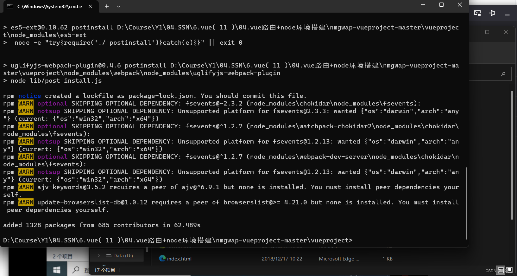Close the cmd.exe terminal tab
The image size is (517, 276).
click(90, 6)
